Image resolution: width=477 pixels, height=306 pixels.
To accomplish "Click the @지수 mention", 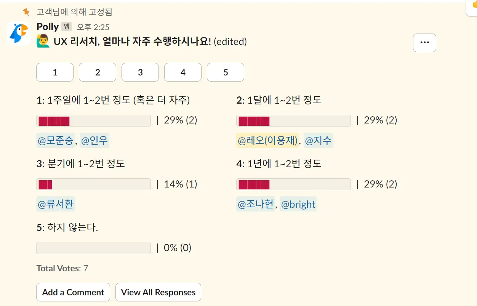I will point(318,141).
